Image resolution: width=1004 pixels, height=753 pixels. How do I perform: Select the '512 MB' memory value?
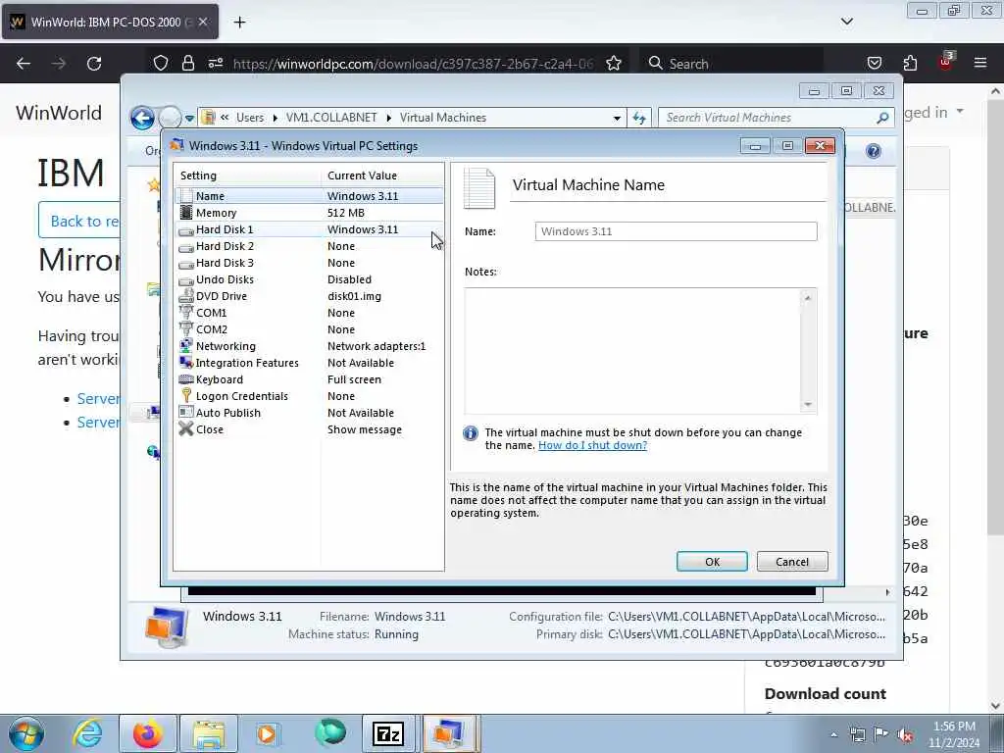pyautogui.click(x=346, y=213)
